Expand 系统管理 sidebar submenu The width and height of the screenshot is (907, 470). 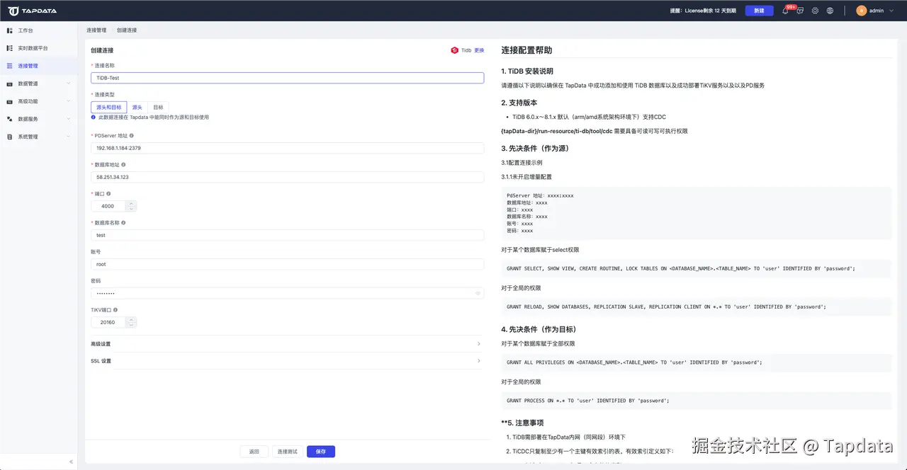69,137
